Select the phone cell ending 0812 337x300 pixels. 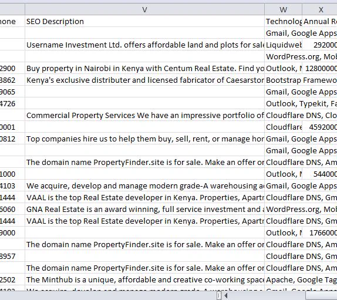click(x=12, y=139)
